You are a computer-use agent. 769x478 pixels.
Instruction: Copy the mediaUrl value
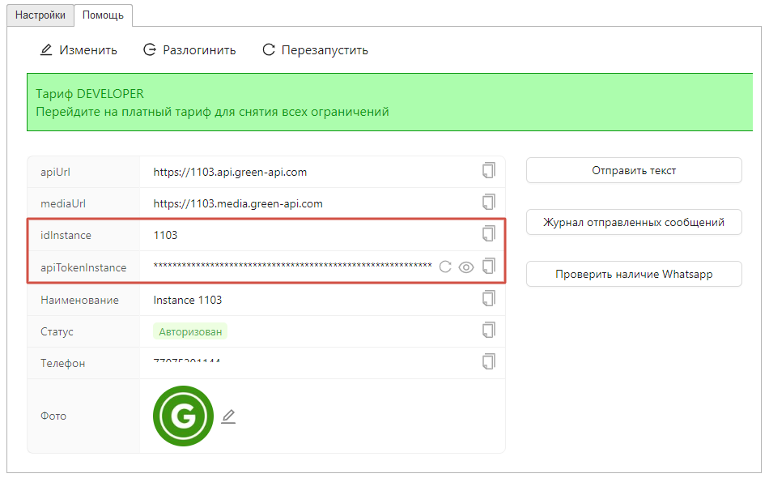(488, 202)
